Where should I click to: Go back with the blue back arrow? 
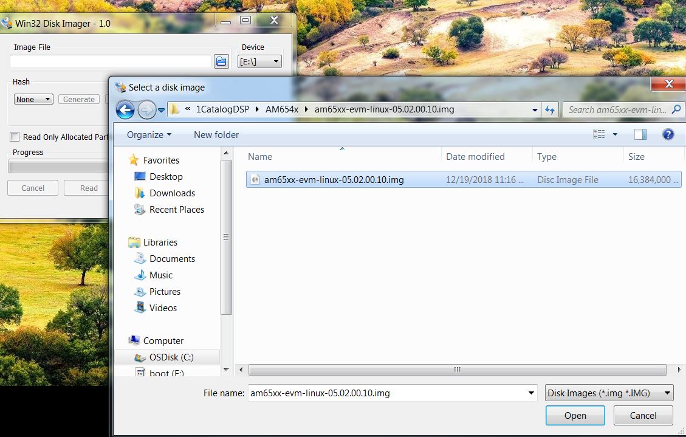click(125, 110)
